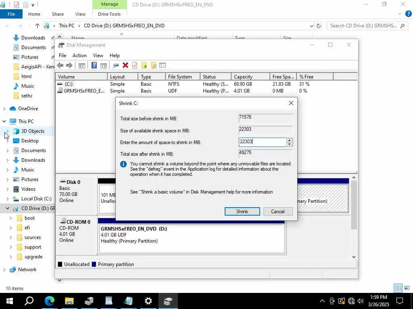Click the Back arrow in Disk Management toolbar

(x=60, y=66)
